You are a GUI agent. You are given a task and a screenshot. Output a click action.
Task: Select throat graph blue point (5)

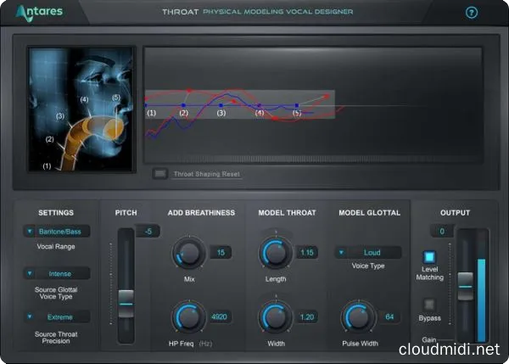297,105
